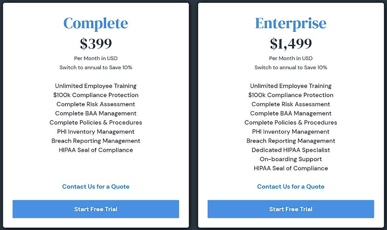Image resolution: width=387 pixels, height=230 pixels.
Task: Contact Us for a Quote under Enterprise plan
Action: click(290, 187)
